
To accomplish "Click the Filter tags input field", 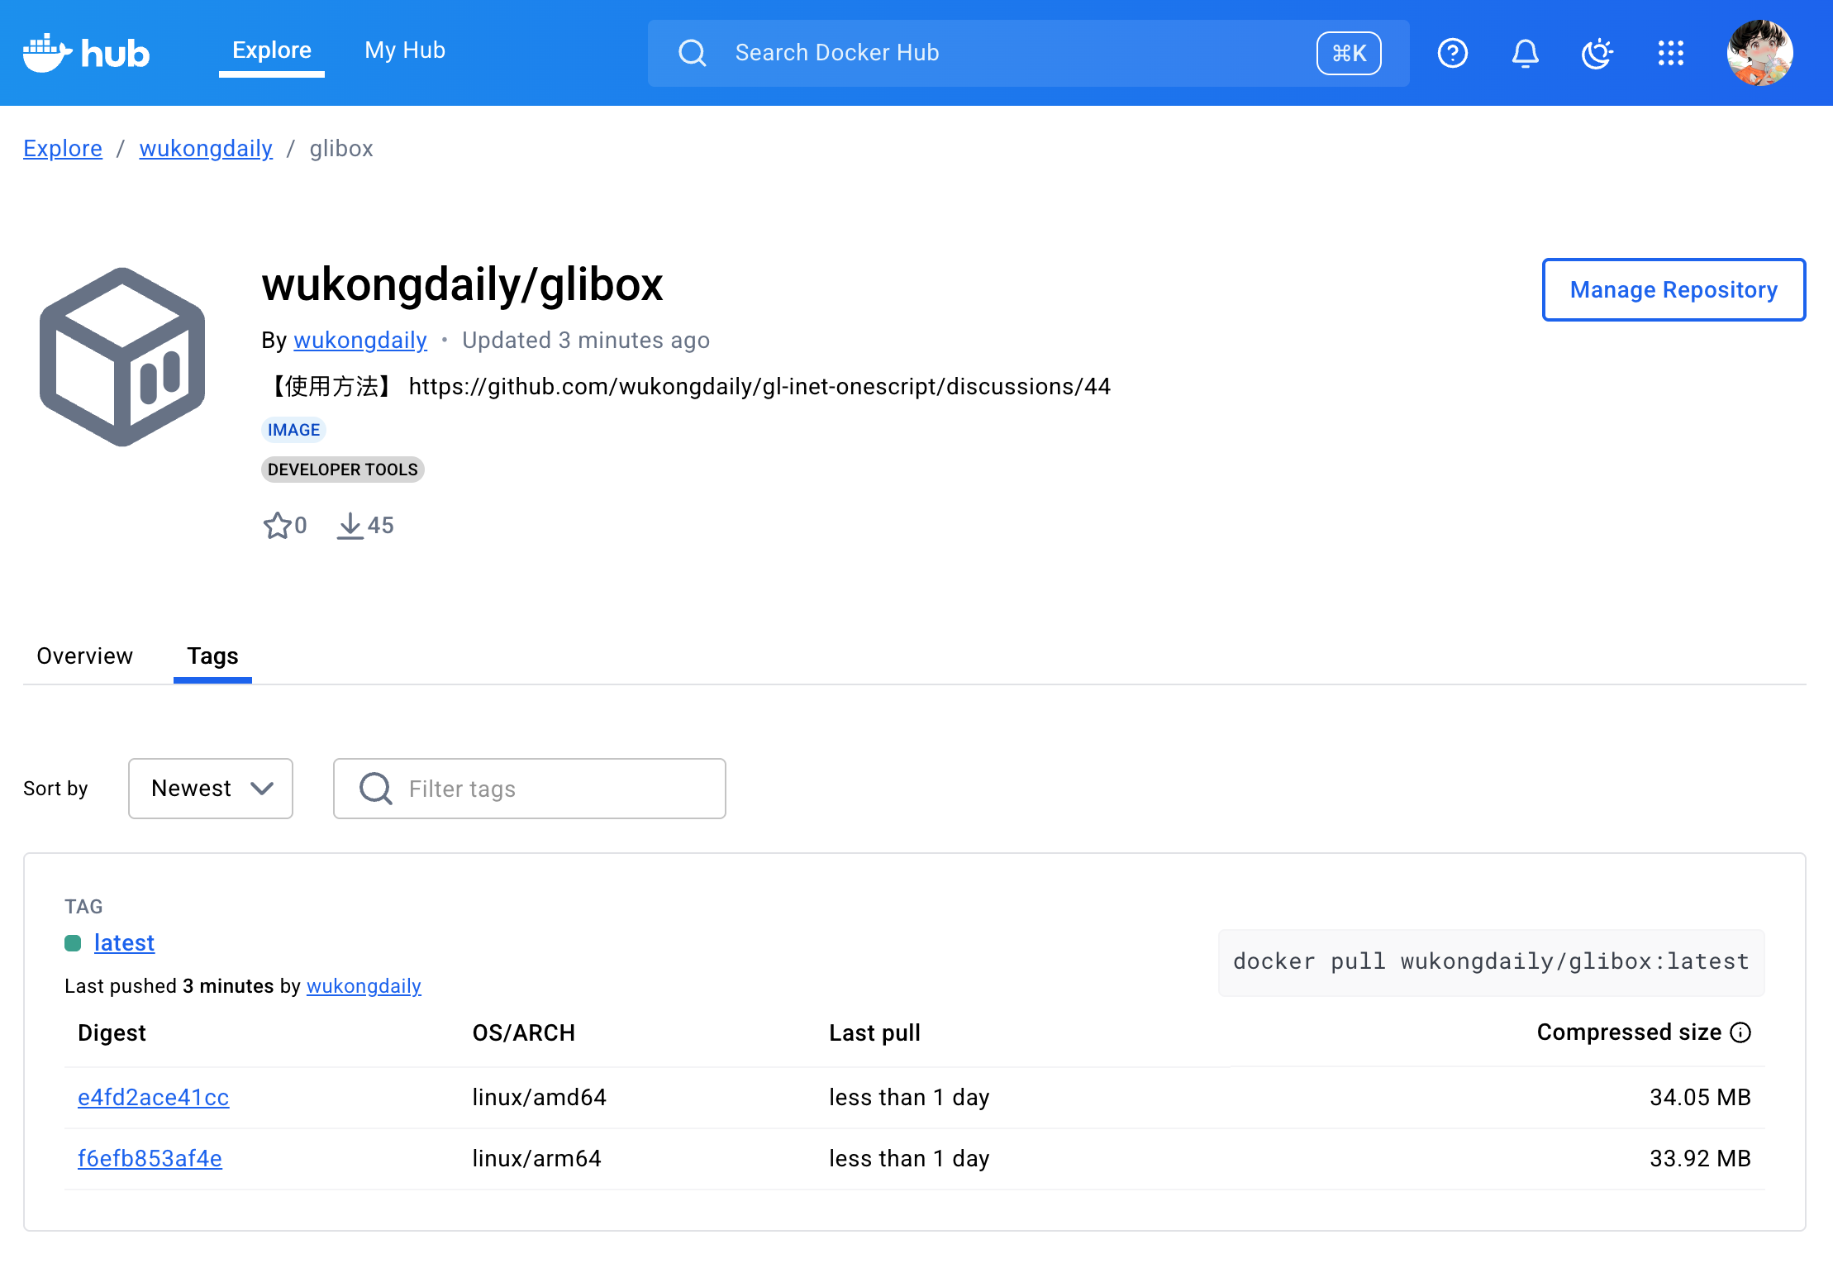I will tap(530, 789).
